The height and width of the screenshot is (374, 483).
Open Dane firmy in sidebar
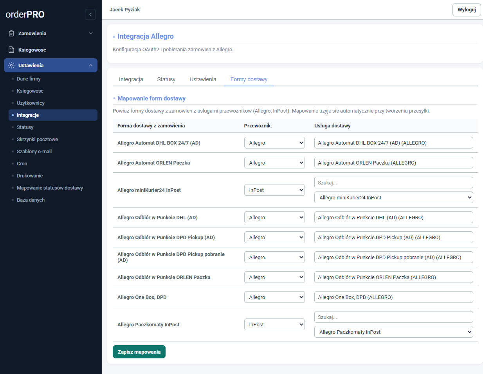[x=29, y=79]
